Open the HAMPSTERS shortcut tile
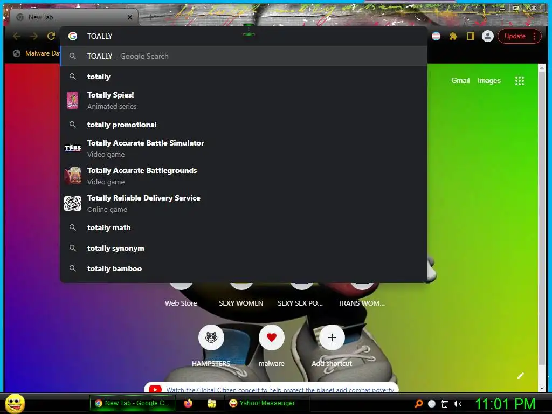Screen dimensions: 552x414 211,347
